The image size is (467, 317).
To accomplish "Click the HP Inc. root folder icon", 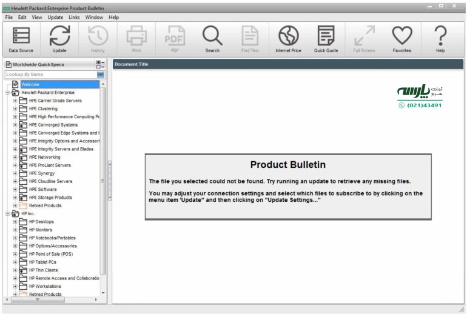I will [x=15, y=214].
